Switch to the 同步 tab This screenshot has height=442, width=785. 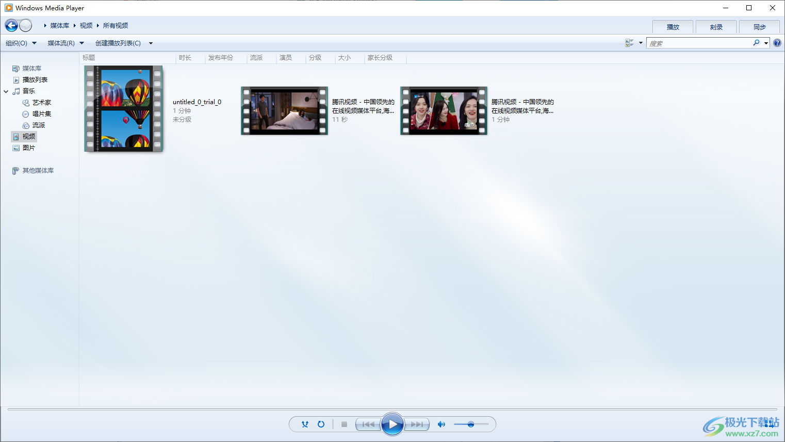point(759,27)
